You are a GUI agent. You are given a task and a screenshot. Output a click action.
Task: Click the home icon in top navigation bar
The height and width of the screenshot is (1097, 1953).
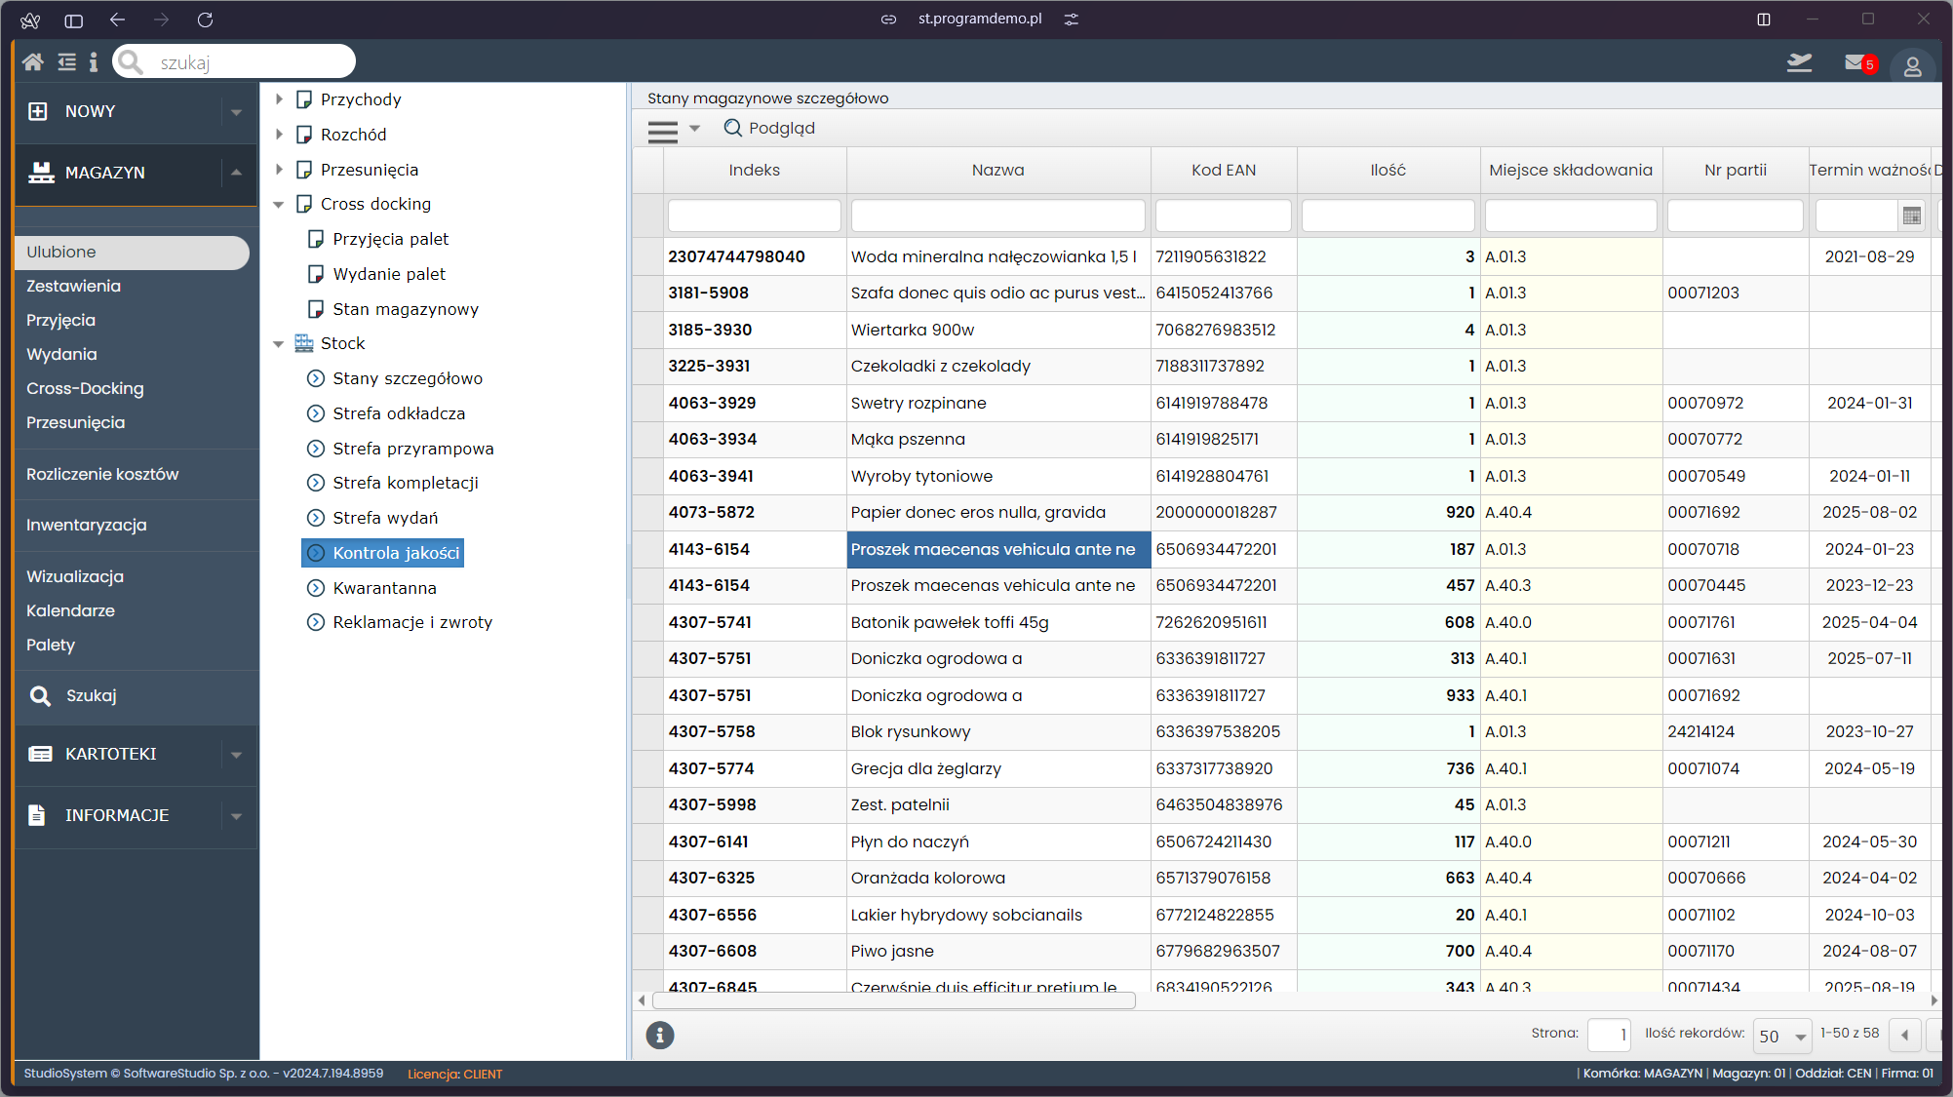pos(33,61)
